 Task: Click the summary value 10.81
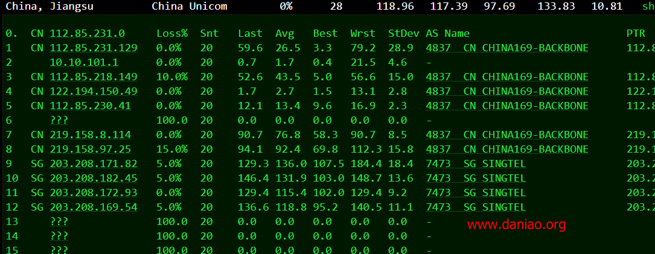pyautogui.click(x=607, y=6)
